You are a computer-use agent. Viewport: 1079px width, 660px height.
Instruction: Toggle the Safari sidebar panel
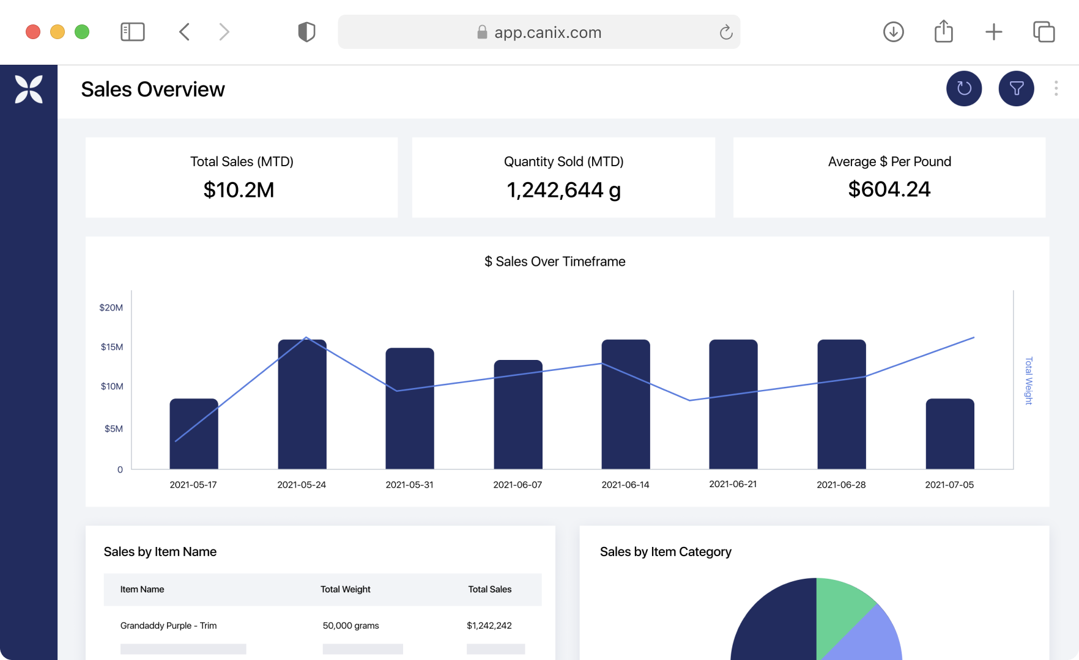pyautogui.click(x=133, y=32)
